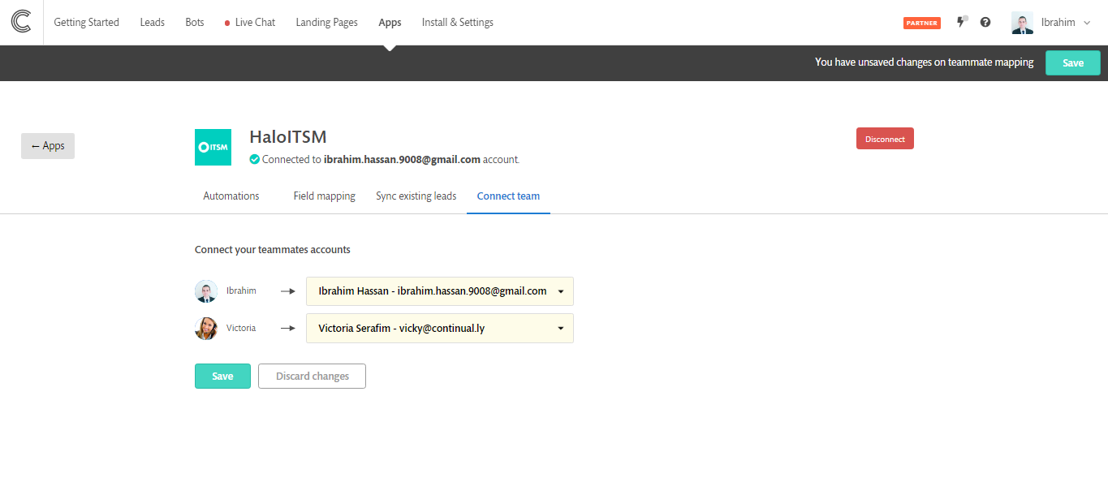
Task: Click Victoria's teammate avatar in the mapping row
Action: [206, 329]
